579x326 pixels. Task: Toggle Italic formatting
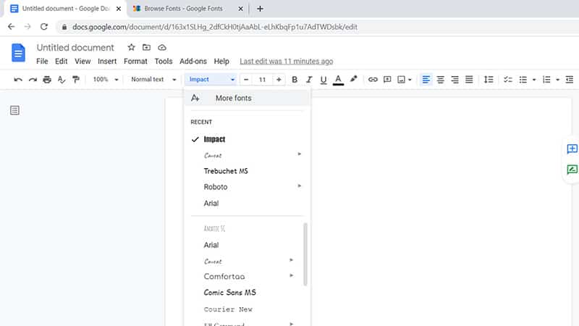click(309, 80)
